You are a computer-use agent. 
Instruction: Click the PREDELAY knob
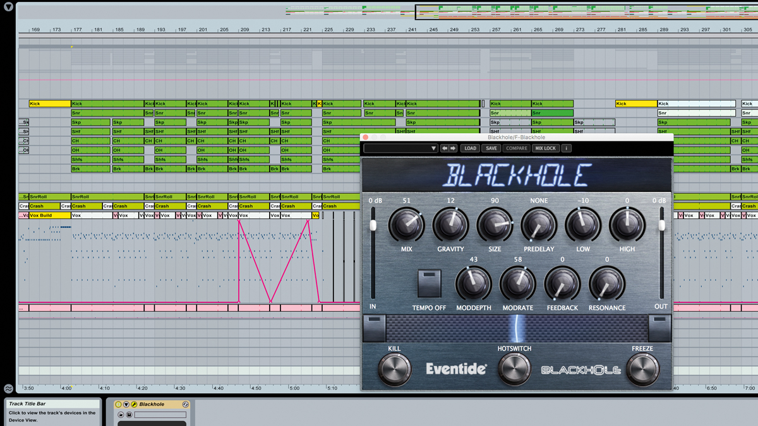539,225
